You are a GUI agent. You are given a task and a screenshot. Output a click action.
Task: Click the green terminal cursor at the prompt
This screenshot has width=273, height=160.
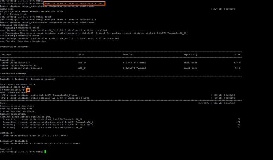[45, 152]
